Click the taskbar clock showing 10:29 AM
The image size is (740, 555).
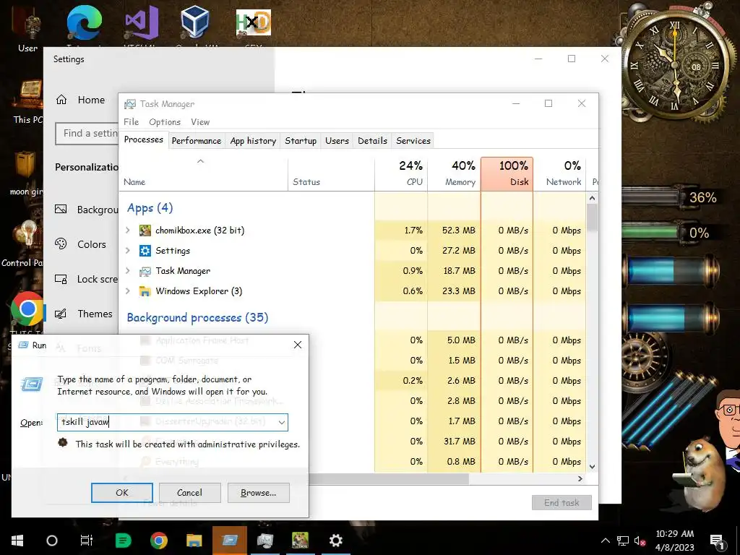coord(674,541)
